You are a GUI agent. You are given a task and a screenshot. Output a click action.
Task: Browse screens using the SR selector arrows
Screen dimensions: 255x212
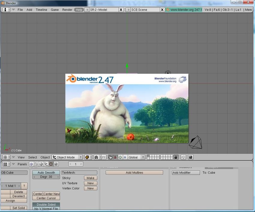(87, 10)
